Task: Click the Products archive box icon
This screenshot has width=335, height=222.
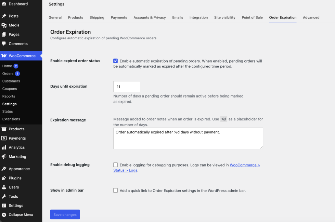Action: point(4,129)
